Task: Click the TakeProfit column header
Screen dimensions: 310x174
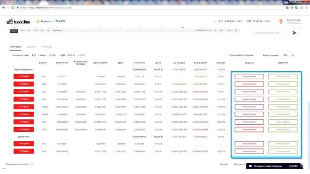Action: [283, 63]
